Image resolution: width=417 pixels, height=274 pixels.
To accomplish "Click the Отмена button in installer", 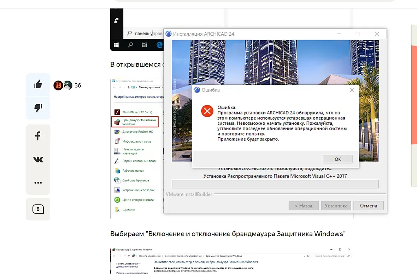I will click(368, 205).
